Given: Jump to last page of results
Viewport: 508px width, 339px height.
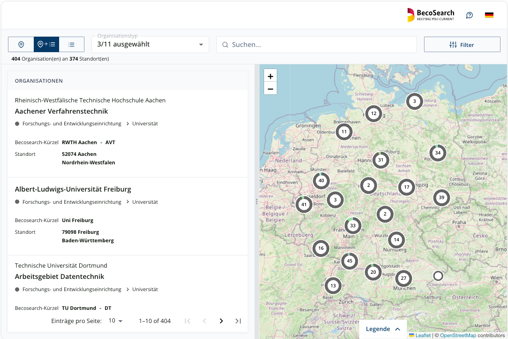Looking at the screenshot, I should [238, 321].
